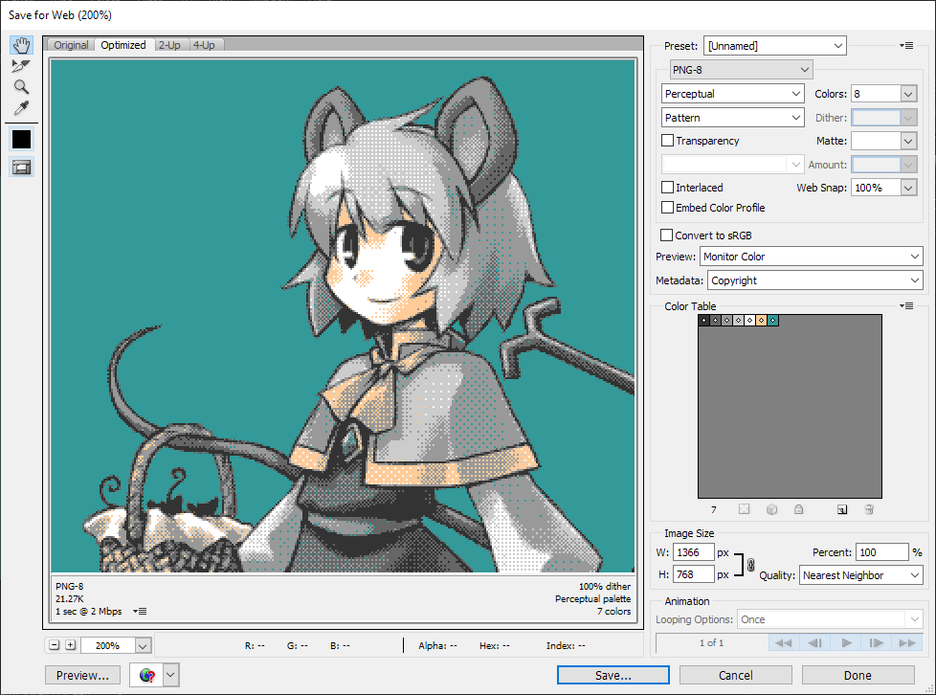Screen dimensions: 936x695
Task: Open the Web Snap dropdown arrow
Action: (908, 188)
